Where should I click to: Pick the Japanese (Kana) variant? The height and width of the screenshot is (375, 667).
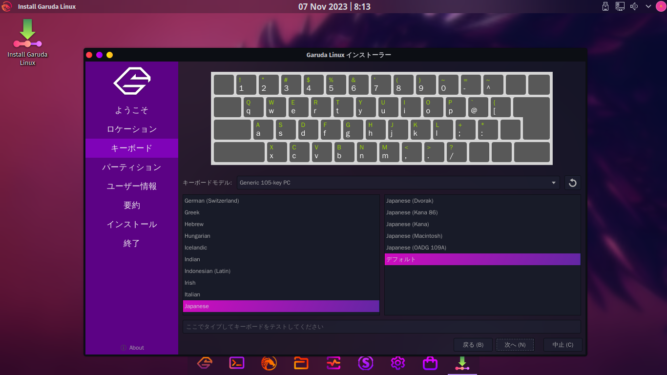pos(482,224)
